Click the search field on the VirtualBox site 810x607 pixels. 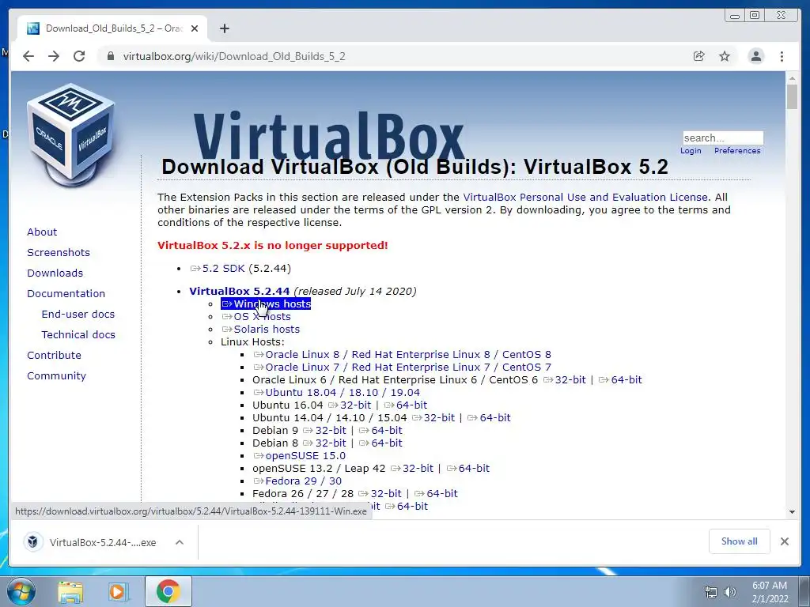tap(723, 138)
